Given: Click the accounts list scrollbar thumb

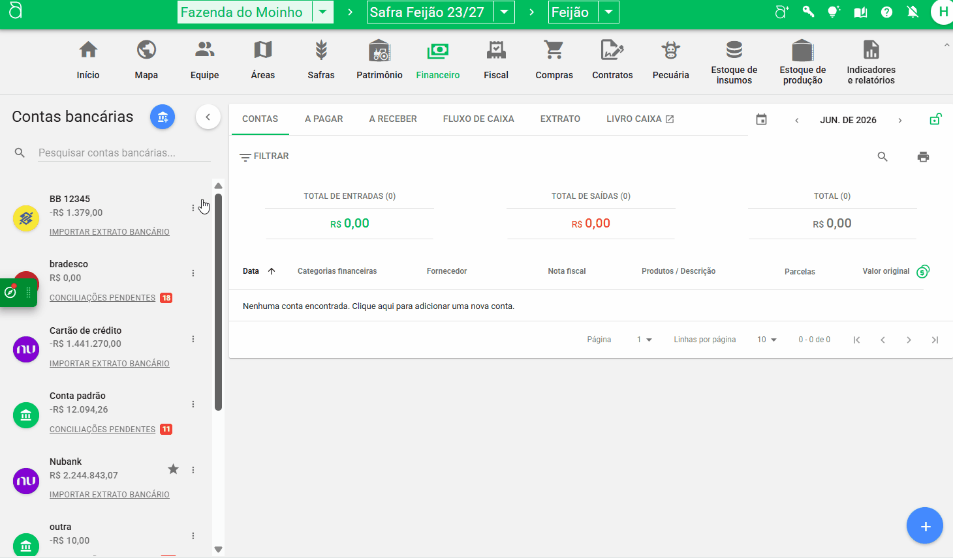Looking at the screenshot, I should pyautogui.click(x=219, y=302).
